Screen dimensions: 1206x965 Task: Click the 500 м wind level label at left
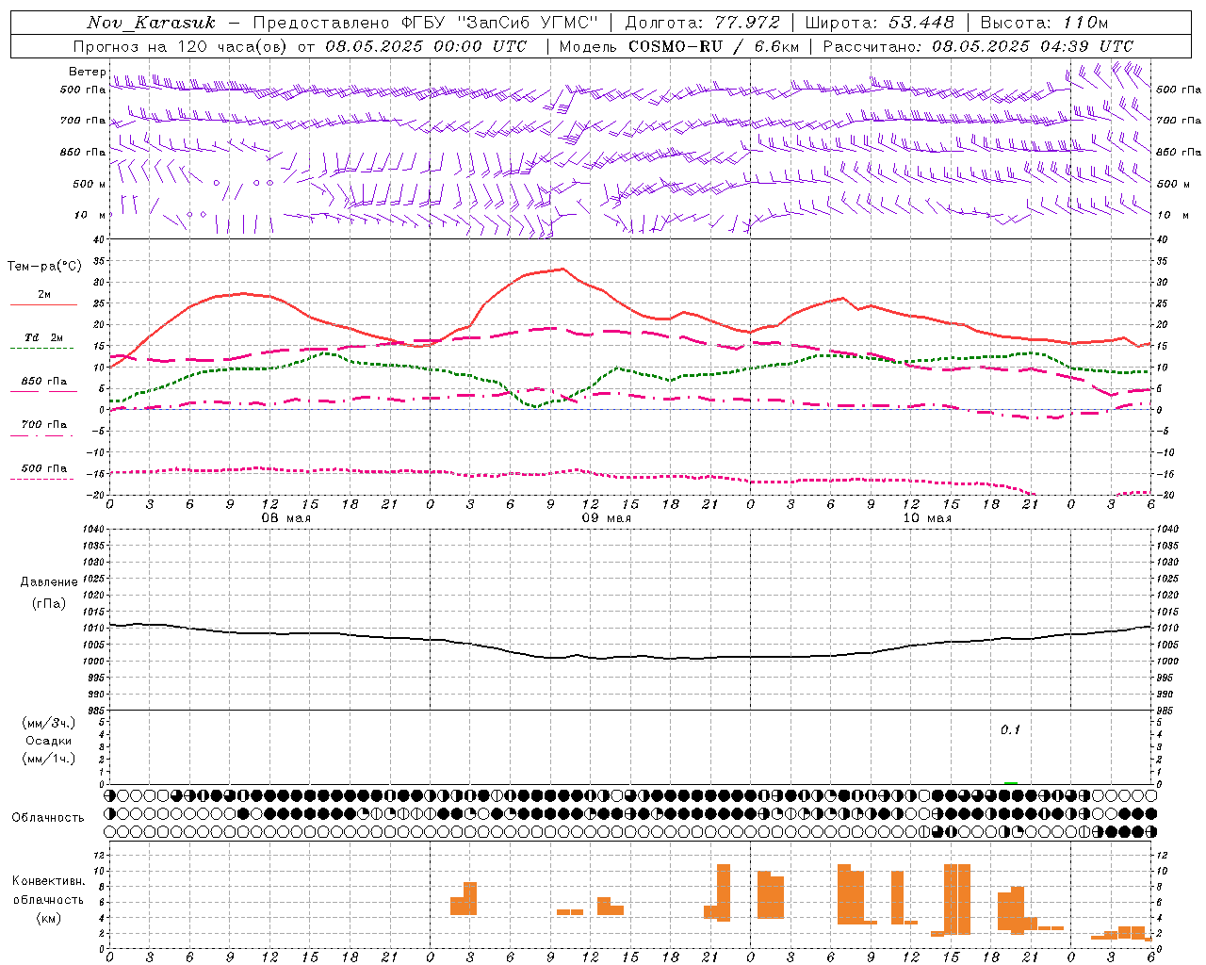90,185
